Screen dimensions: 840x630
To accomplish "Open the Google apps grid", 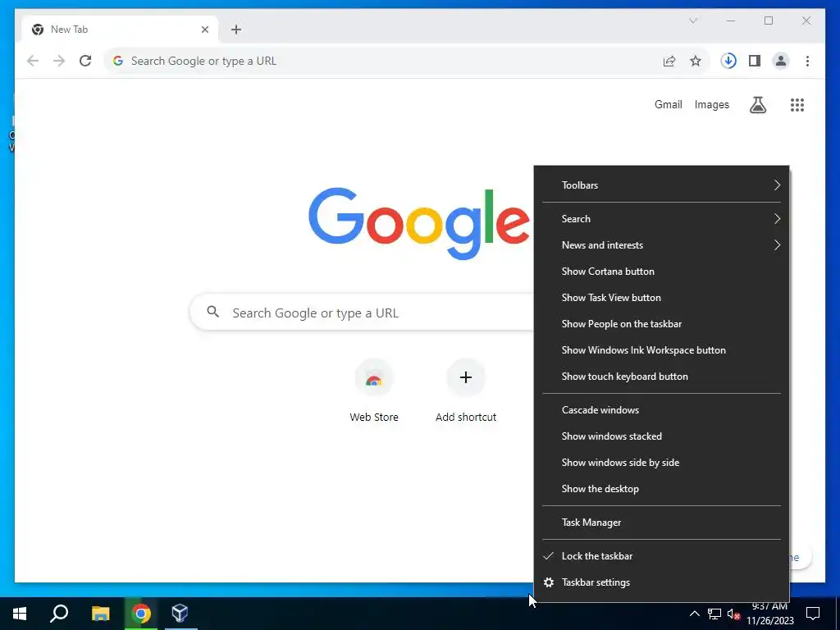I will 797,105.
